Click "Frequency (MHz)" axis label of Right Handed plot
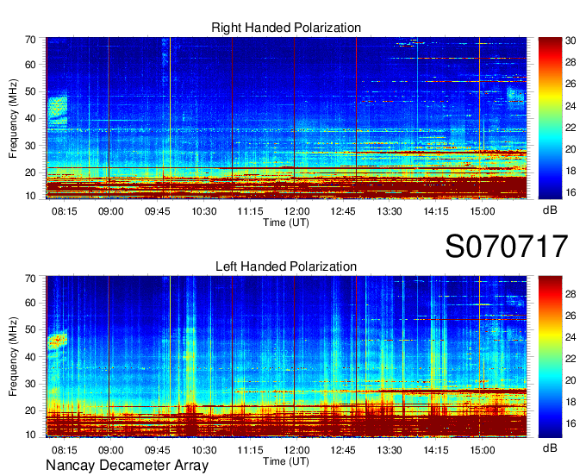The height and width of the screenshot is (476, 586). coord(13,118)
